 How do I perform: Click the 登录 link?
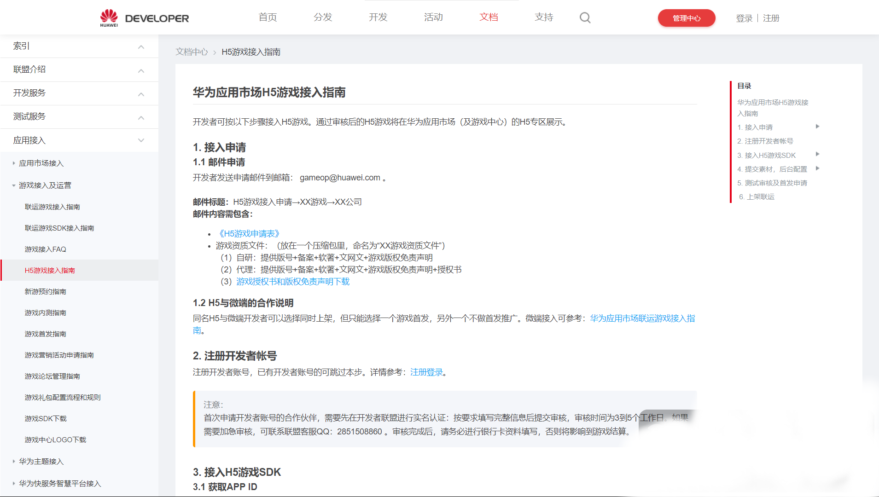(744, 18)
